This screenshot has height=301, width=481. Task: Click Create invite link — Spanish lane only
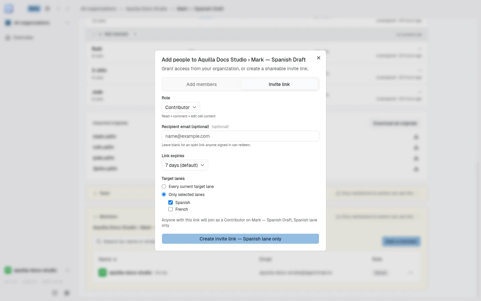[240, 239]
